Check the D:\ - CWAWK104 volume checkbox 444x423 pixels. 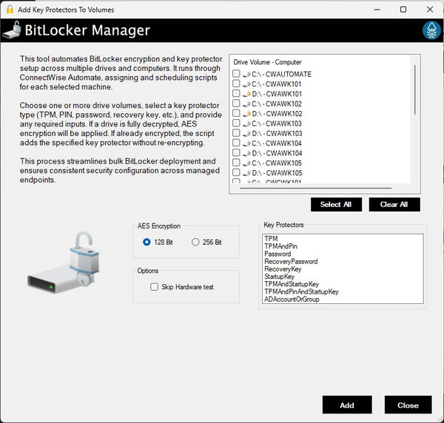pyautogui.click(x=236, y=153)
